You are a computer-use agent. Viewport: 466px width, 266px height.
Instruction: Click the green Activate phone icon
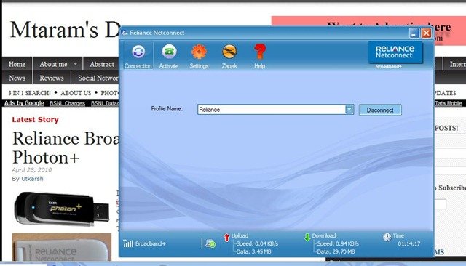coord(169,52)
